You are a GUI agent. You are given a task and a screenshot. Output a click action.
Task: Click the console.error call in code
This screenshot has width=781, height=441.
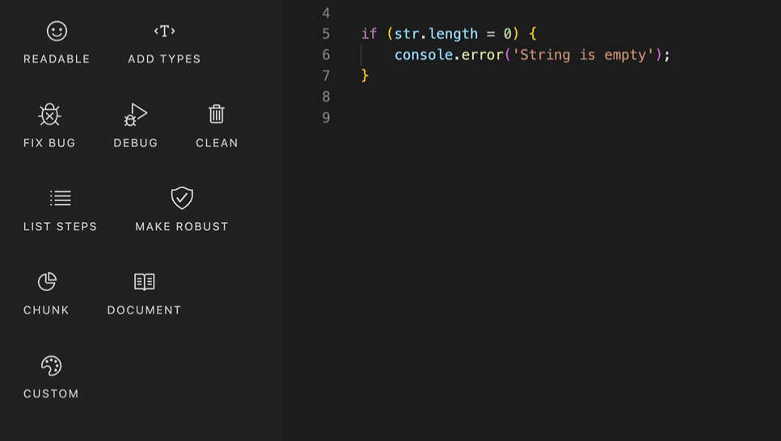(x=449, y=55)
